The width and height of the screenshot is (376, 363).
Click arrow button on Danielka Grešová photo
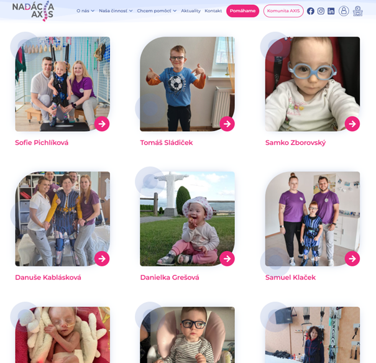click(227, 259)
